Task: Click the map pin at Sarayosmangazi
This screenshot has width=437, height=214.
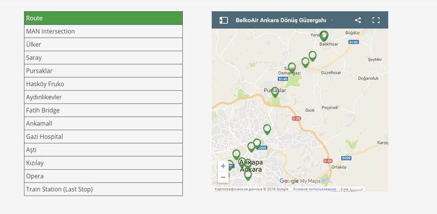Action: [x=292, y=67]
